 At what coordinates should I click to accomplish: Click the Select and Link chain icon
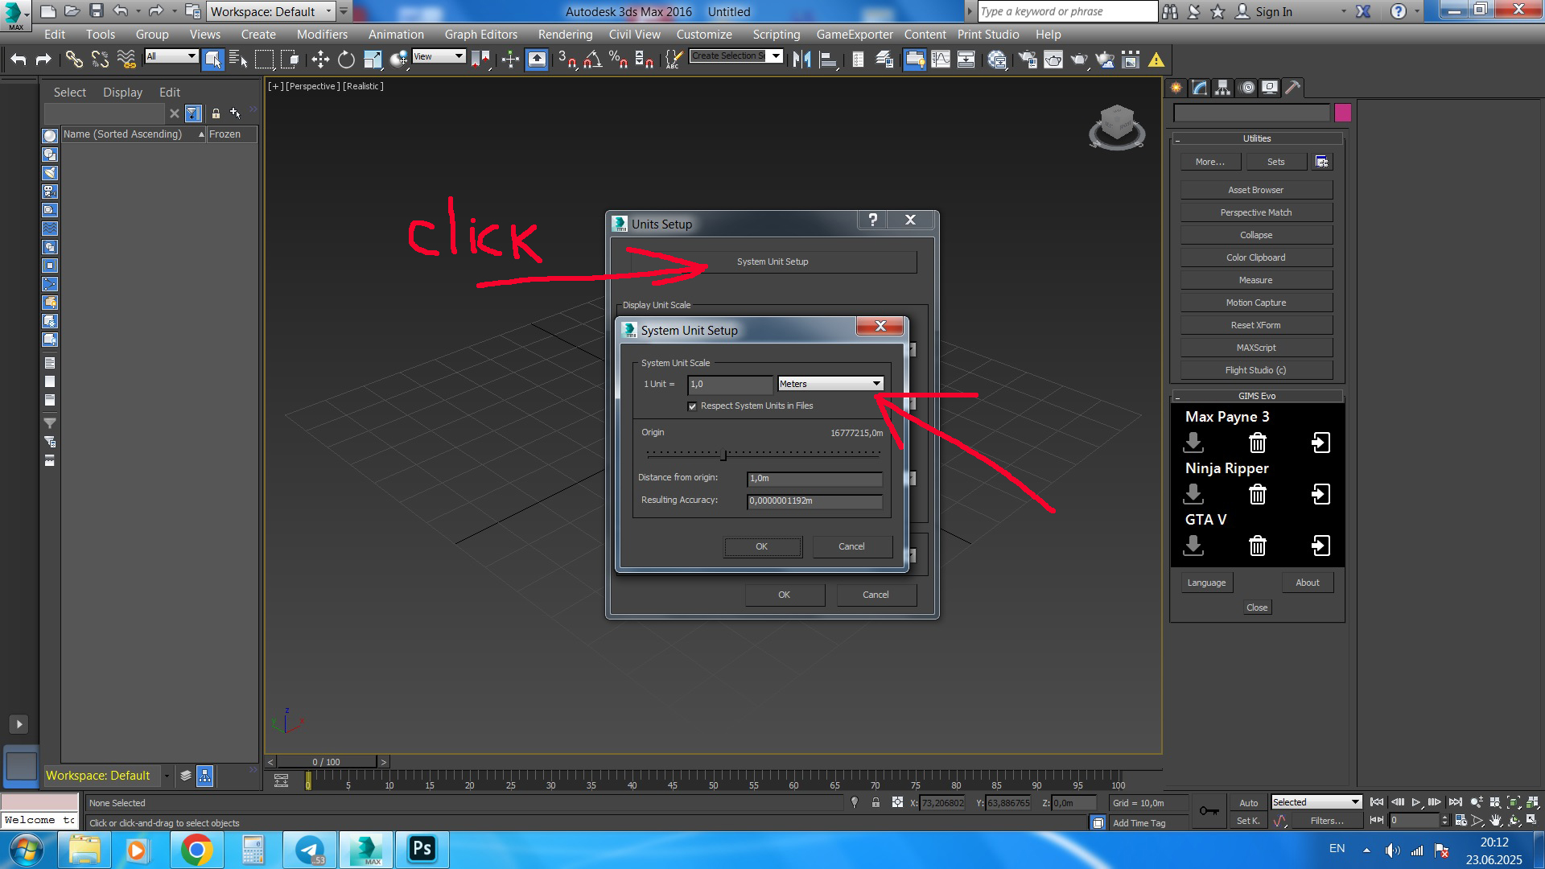[x=74, y=60]
